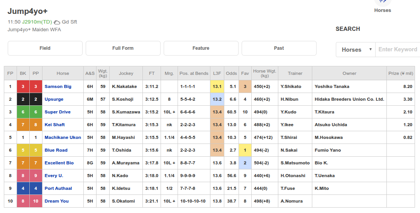Image resolution: width=420 pixels, height=213 pixels.
Task: Click the jockey name K.Nakatake
Action: (124, 86)
